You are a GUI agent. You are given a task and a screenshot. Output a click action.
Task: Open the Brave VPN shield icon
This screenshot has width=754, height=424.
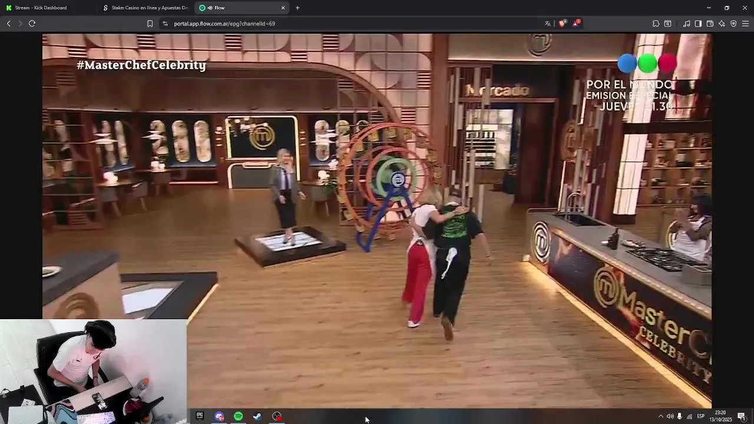[733, 24]
